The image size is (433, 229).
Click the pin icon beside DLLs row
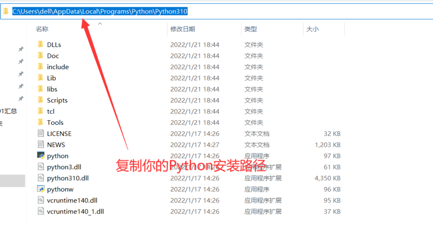21,49
